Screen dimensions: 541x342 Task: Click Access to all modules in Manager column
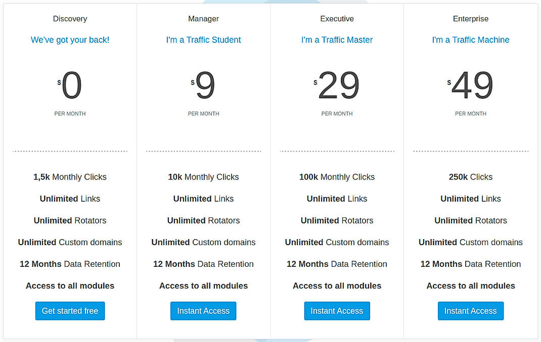click(203, 286)
